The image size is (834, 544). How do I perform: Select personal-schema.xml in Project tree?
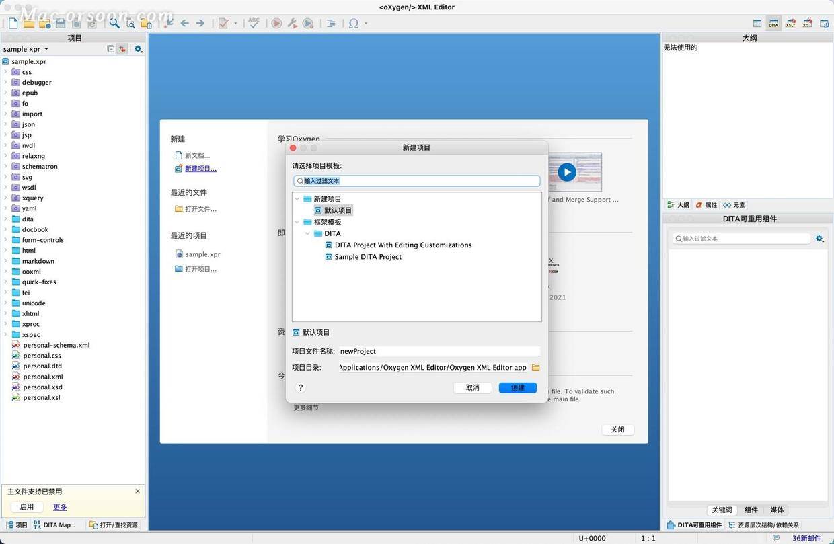click(56, 345)
